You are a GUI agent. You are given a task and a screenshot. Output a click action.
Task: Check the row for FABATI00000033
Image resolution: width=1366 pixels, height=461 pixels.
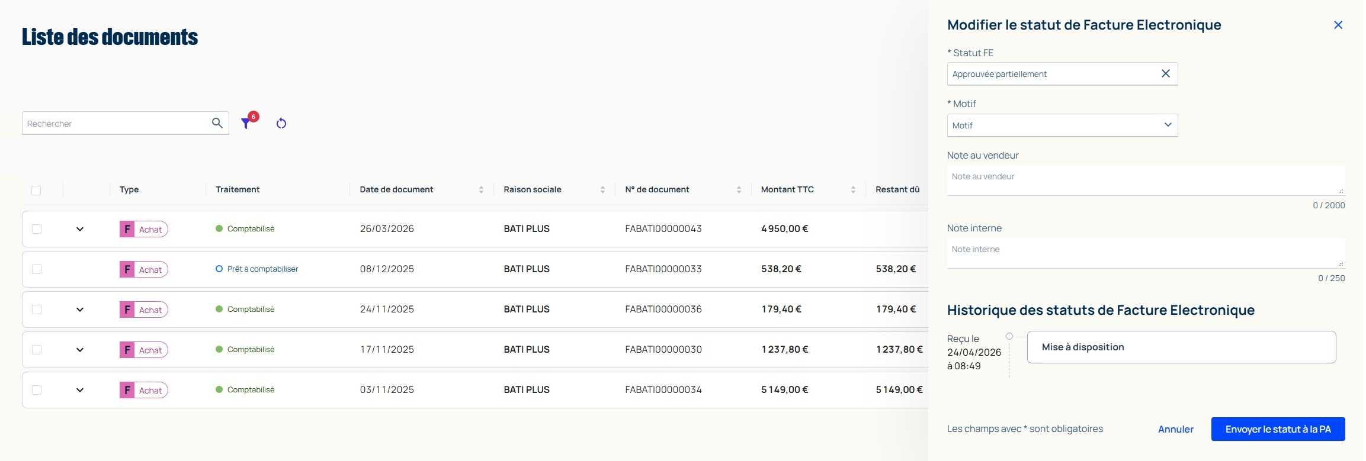coord(37,269)
